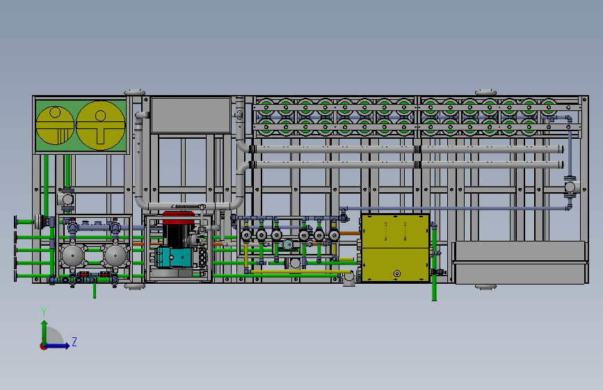Pick the valve below the left yellow tanks
Viewport: 603px width, 390px height.
(x=66, y=199)
